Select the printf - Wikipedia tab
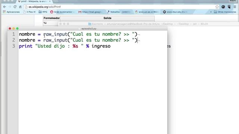The height and width of the screenshot is (134, 239). click(x=34, y=1)
